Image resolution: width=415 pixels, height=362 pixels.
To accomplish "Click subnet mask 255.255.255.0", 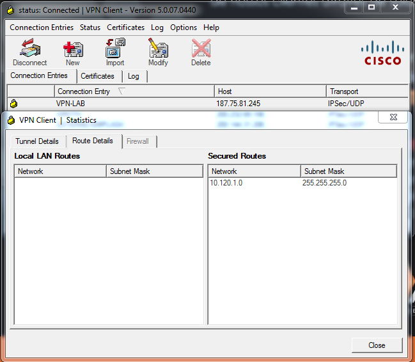I will (324, 183).
